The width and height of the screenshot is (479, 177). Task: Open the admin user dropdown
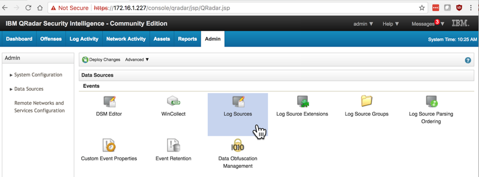click(x=363, y=24)
